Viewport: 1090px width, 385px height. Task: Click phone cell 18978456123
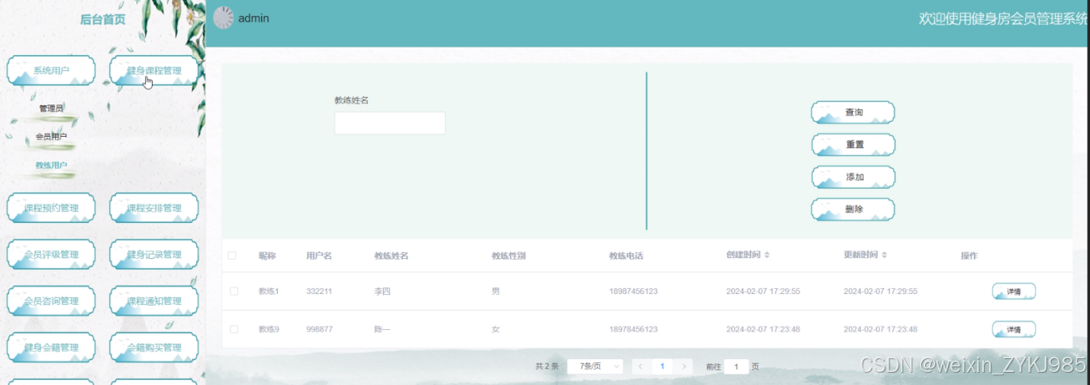click(634, 329)
